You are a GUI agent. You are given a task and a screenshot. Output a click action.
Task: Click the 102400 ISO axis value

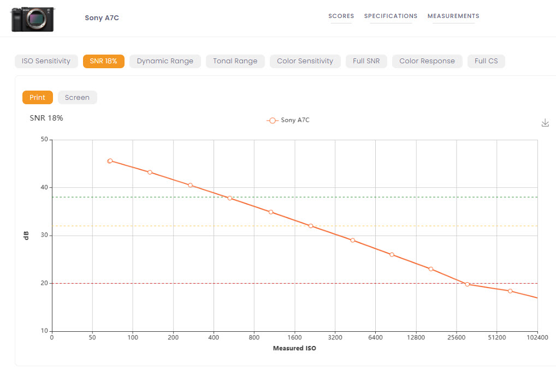tap(537, 337)
